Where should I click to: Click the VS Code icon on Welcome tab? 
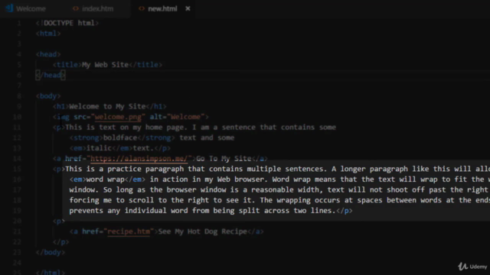(9, 8)
